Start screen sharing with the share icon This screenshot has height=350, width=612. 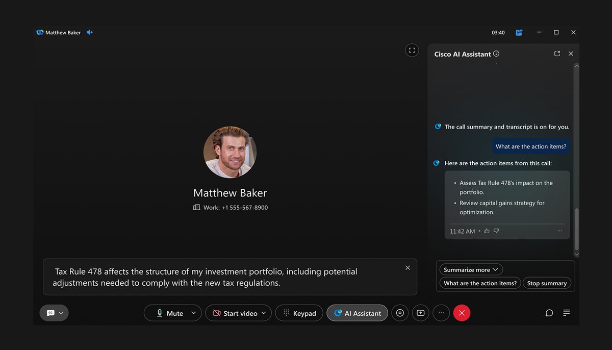(420, 313)
